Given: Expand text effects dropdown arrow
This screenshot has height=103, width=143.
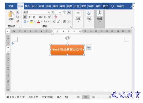Looking at the screenshot, I should [28, 22].
